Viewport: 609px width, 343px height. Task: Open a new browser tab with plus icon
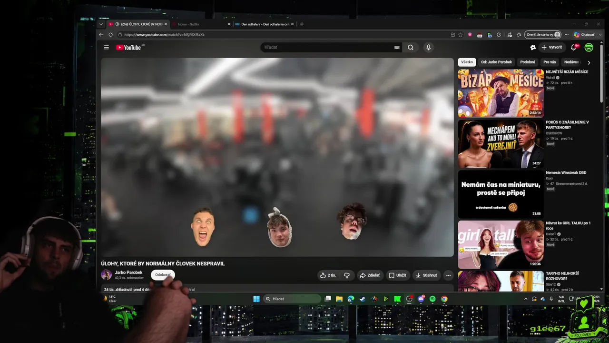point(302,24)
